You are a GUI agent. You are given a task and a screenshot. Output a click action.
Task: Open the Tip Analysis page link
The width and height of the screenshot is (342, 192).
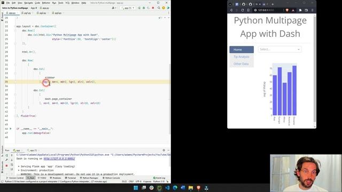coord(242,57)
